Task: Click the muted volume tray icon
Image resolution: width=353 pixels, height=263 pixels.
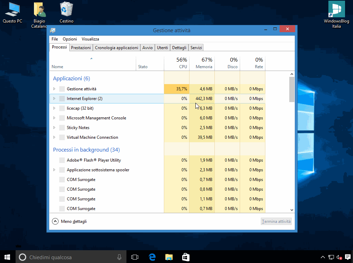Action: [x=339, y=257]
